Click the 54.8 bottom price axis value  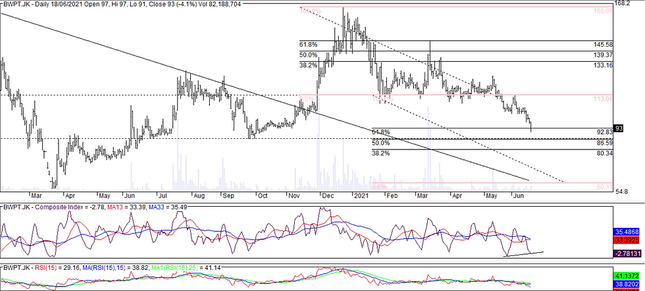[621, 192]
